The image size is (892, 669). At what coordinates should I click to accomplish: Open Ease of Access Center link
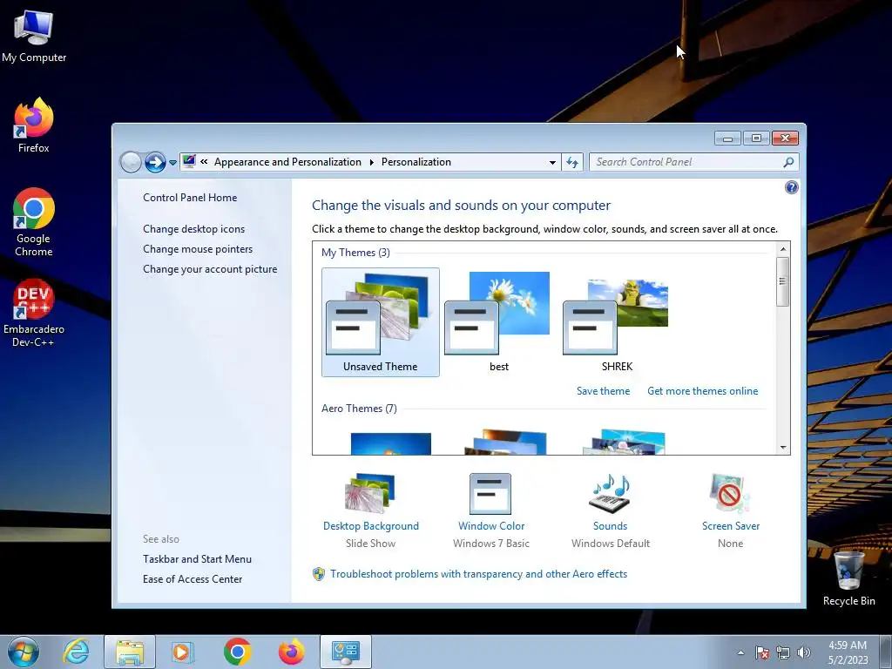tap(193, 579)
